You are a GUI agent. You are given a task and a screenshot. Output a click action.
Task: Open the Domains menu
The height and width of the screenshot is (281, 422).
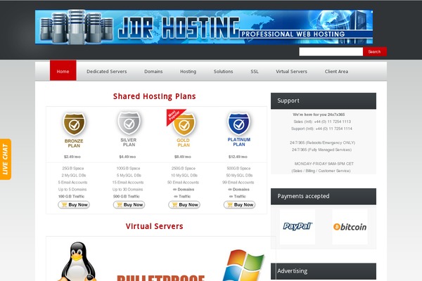(x=153, y=72)
